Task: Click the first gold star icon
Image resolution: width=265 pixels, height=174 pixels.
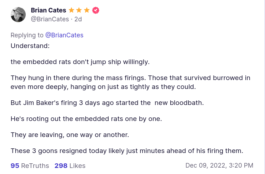Action: click(71, 10)
